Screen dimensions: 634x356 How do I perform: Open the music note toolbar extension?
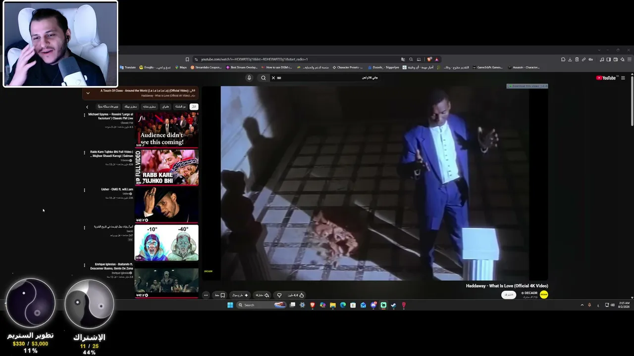pos(602,59)
